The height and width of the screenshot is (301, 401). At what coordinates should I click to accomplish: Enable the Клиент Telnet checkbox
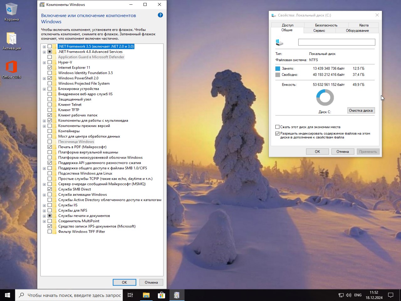50,104
